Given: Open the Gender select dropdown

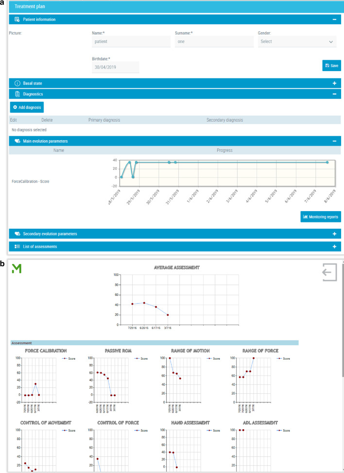Looking at the screenshot, I should coord(297,42).
